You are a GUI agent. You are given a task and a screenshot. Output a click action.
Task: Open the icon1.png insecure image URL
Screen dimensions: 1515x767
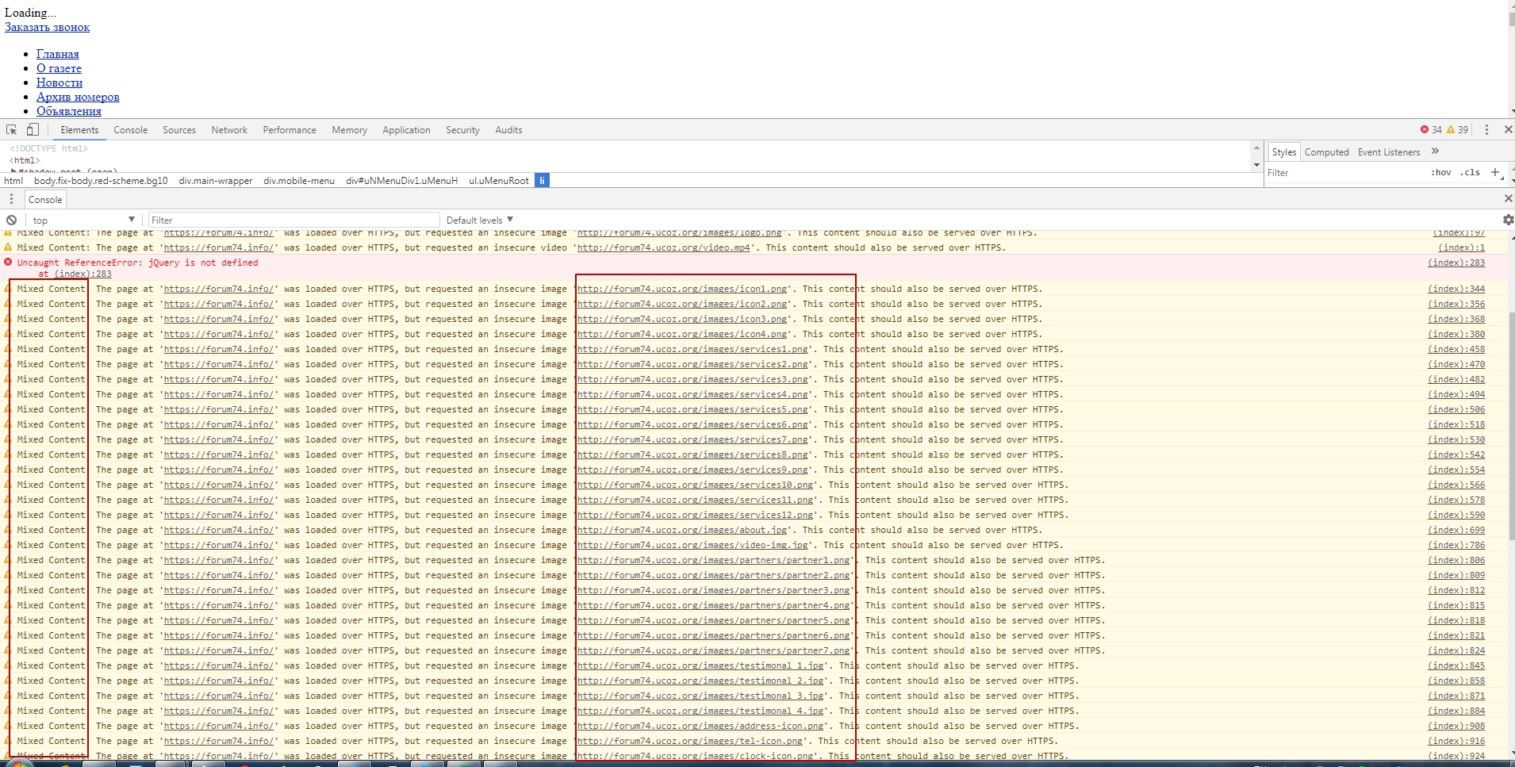point(682,289)
